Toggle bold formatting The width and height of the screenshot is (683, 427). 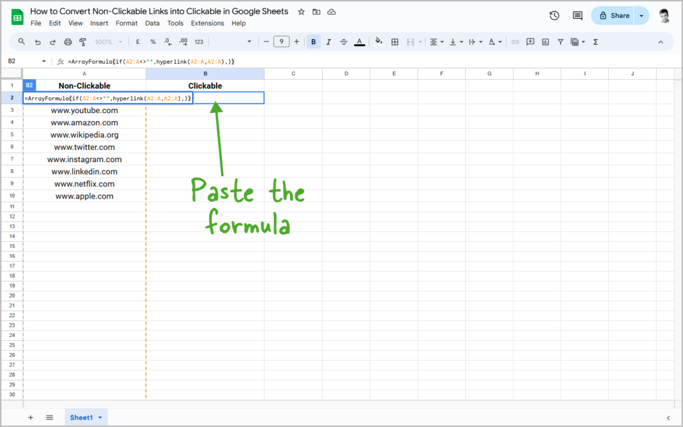(x=313, y=42)
